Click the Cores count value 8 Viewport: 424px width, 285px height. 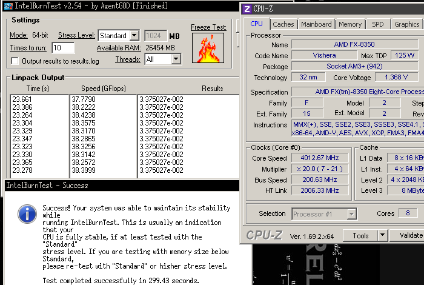pos(408,213)
